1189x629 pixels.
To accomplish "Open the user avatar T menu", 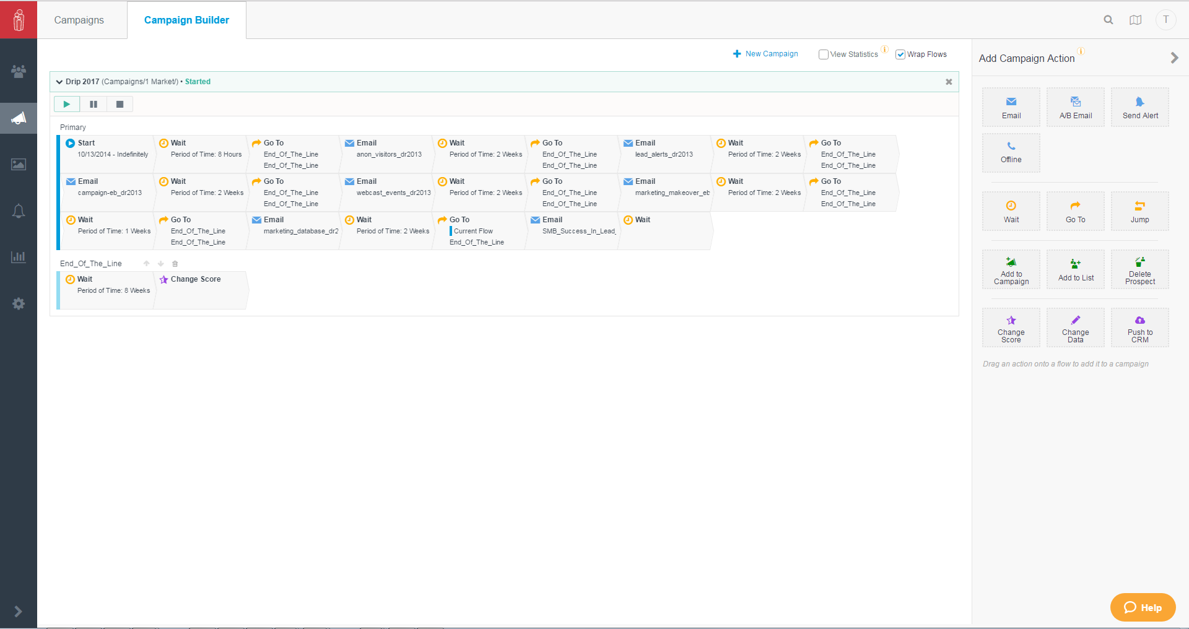I will coord(1165,20).
